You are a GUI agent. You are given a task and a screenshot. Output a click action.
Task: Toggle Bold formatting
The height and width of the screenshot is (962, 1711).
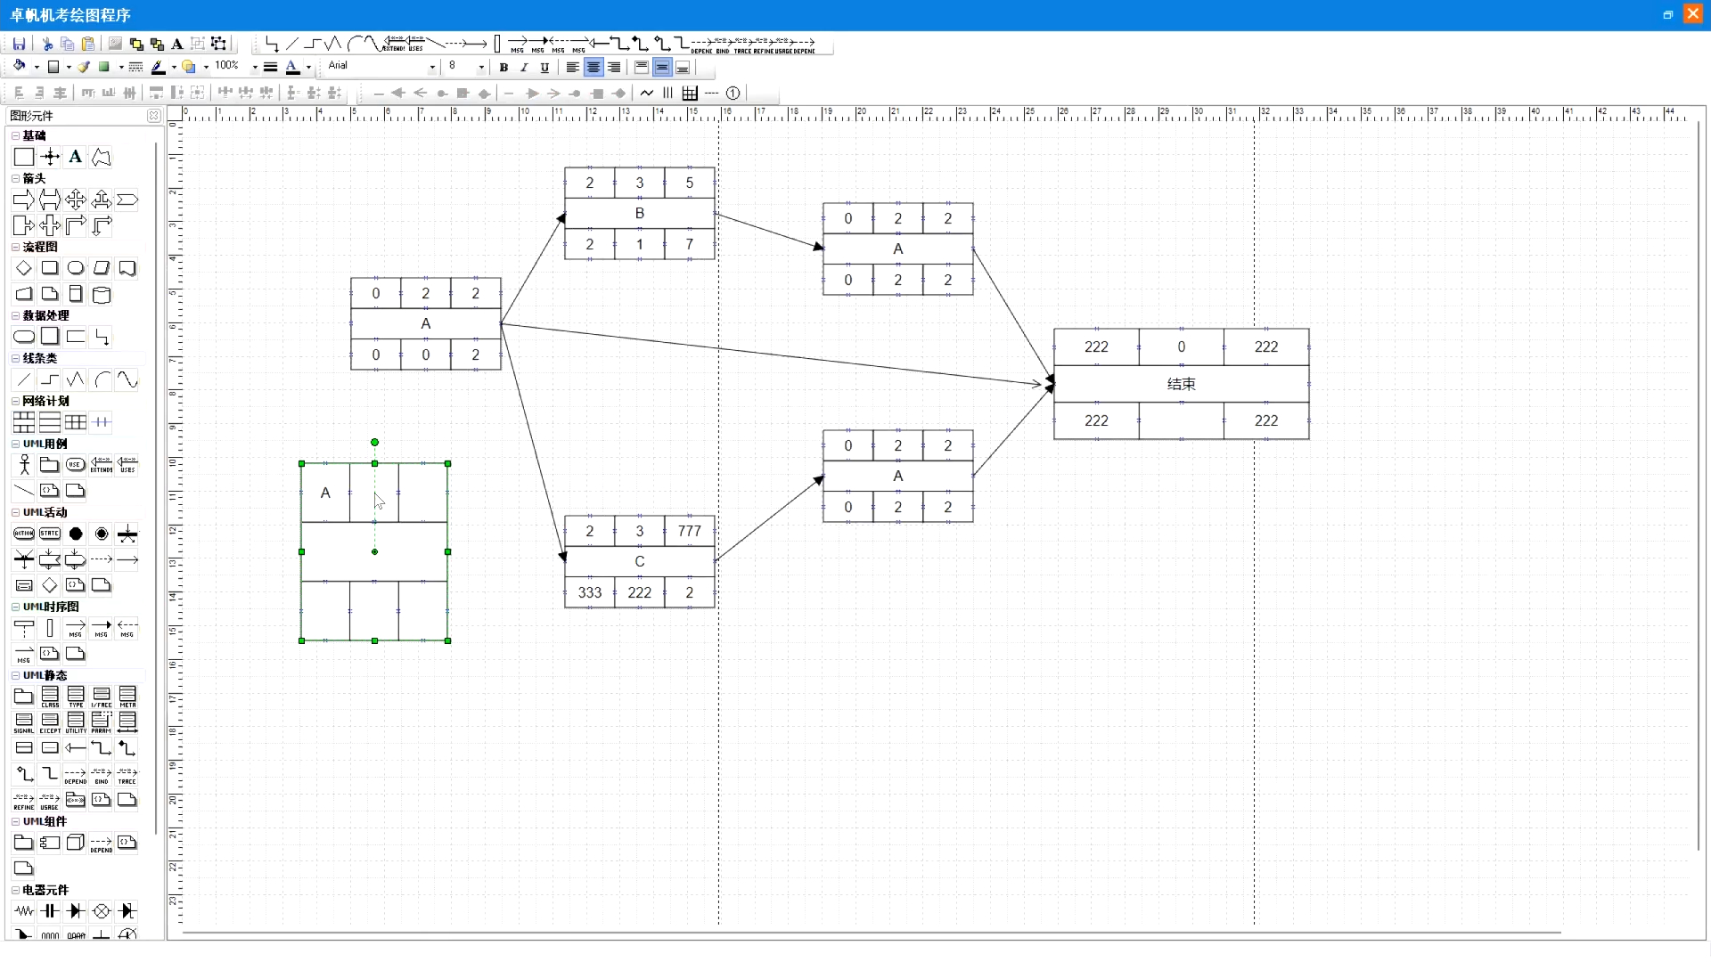tap(503, 67)
